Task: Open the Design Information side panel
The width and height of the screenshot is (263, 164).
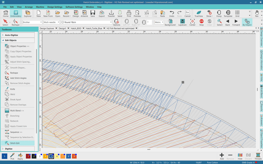Action: tap(261, 60)
